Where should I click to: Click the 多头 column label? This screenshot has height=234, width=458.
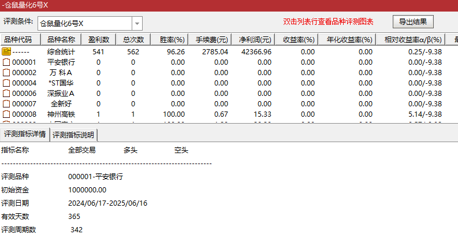click(x=131, y=150)
